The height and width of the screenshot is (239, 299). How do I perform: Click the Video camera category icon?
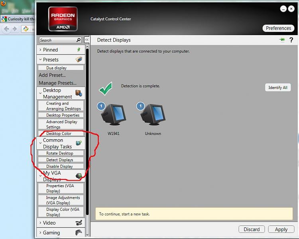(x=79, y=223)
